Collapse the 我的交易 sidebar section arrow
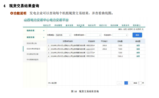 (44, 31)
